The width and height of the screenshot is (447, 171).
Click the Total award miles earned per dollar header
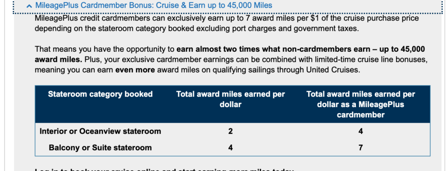pos(230,99)
